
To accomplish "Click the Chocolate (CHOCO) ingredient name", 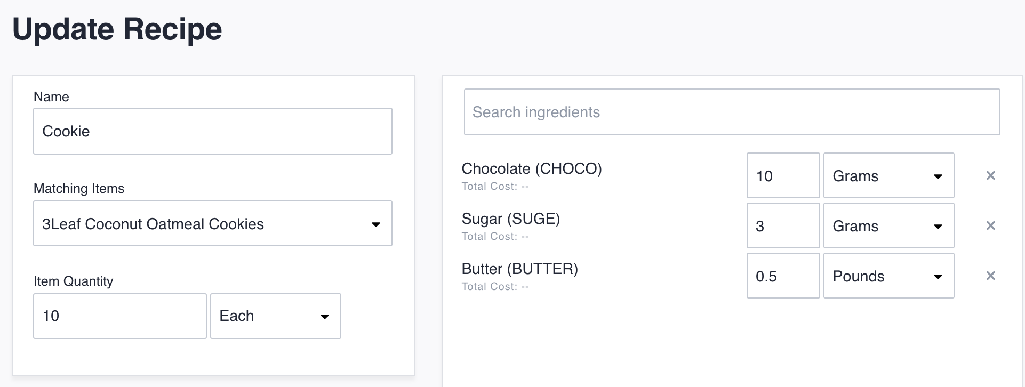I will pyautogui.click(x=531, y=168).
